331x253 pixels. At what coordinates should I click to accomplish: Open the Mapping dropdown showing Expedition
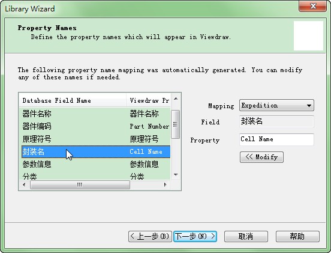(x=276, y=105)
